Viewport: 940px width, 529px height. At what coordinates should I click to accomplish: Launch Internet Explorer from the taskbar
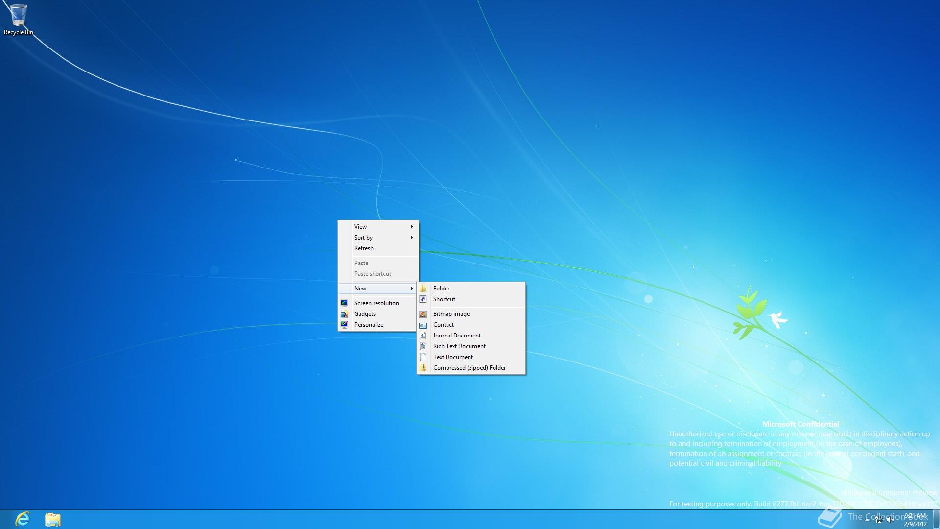(x=23, y=519)
